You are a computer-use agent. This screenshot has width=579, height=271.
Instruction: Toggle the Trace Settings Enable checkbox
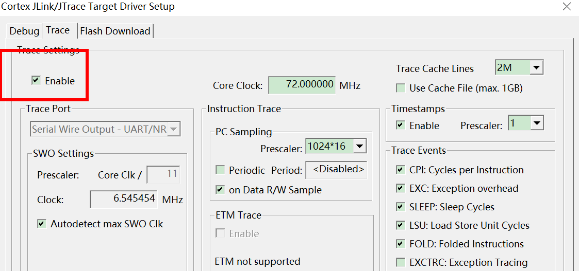coord(36,81)
